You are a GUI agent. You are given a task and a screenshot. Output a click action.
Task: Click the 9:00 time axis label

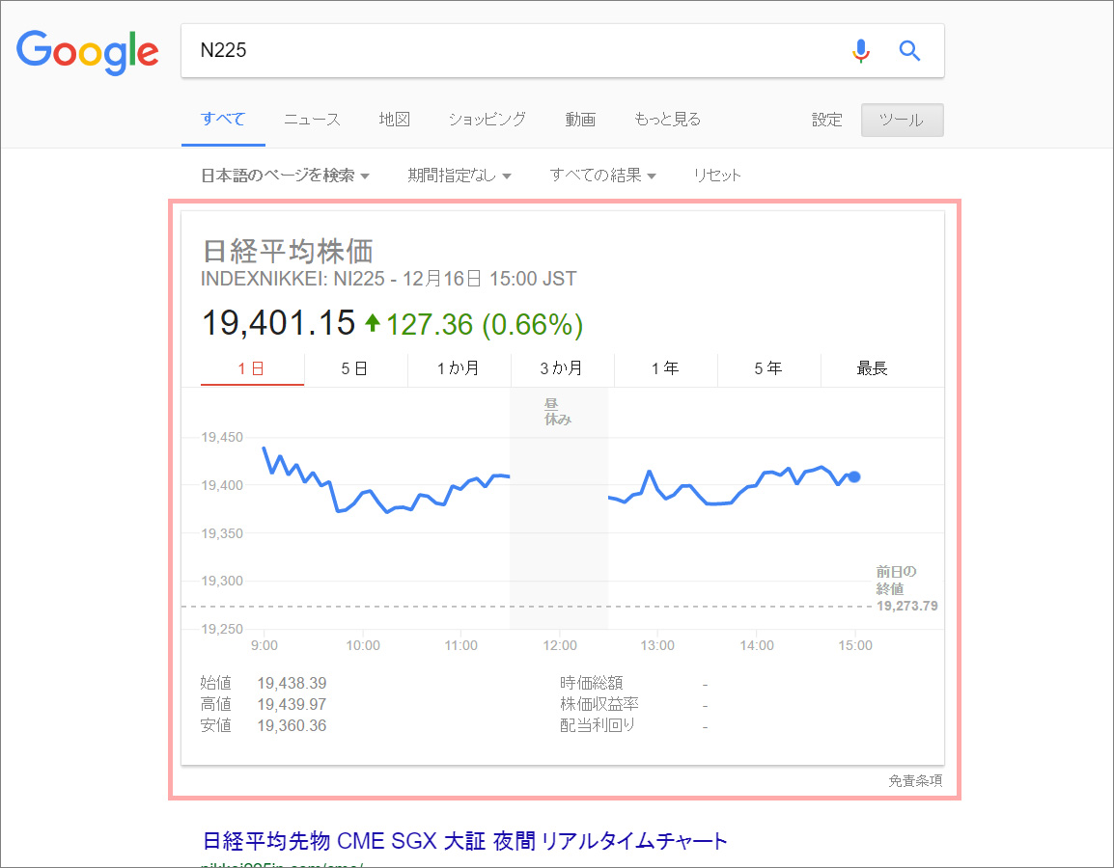(265, 646)
